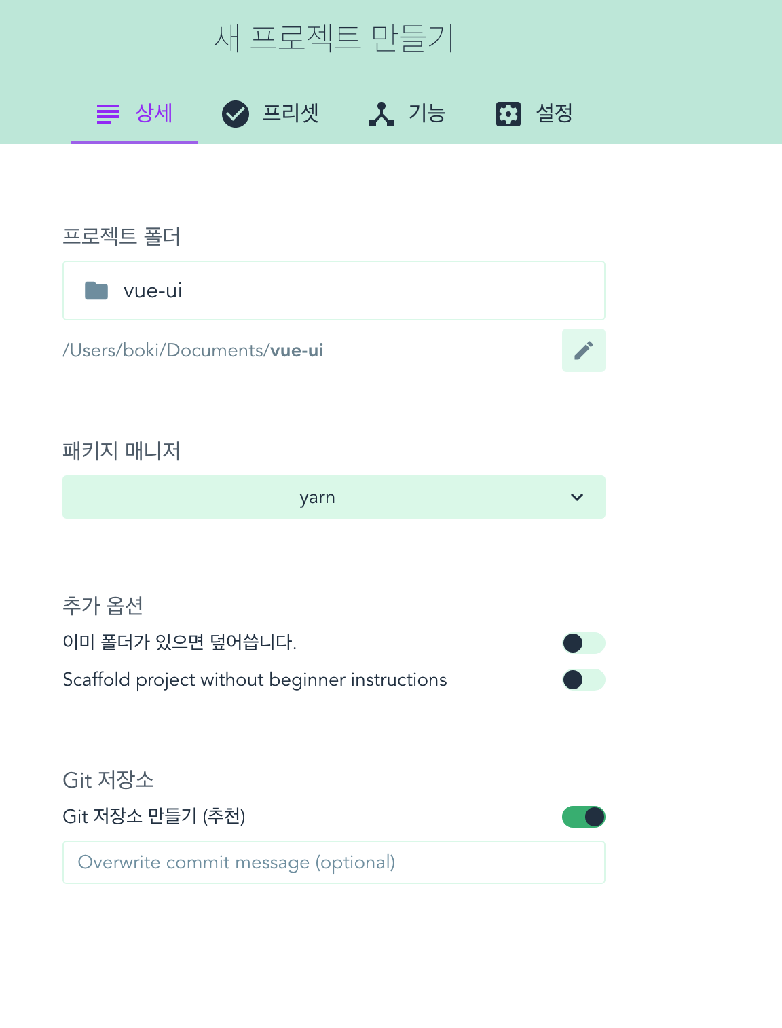Click the folder icon inside the vue-ui field

pyautogui.click(x=97, y=291)
